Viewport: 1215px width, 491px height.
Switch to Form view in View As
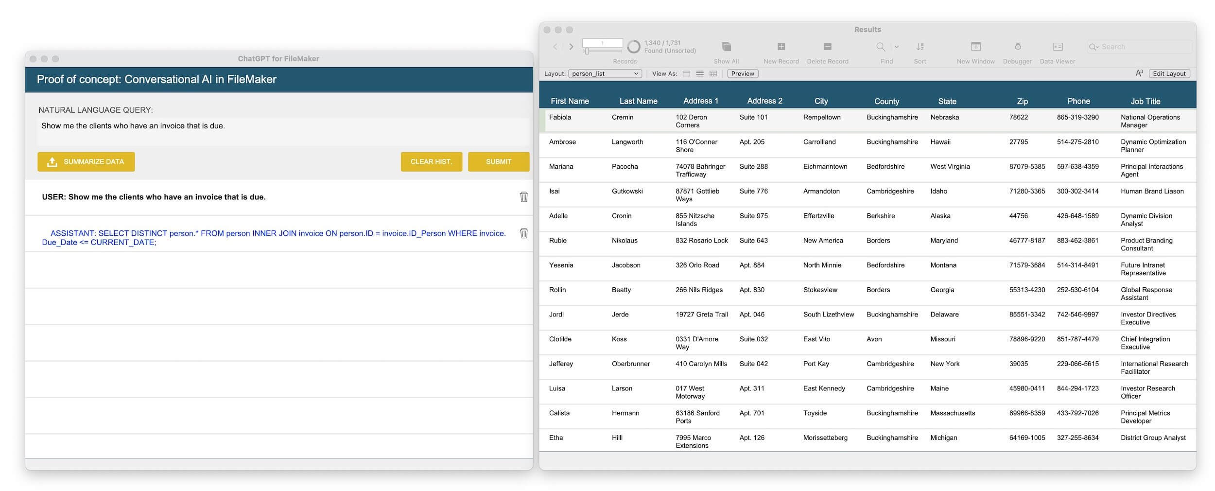pos(686,74)
